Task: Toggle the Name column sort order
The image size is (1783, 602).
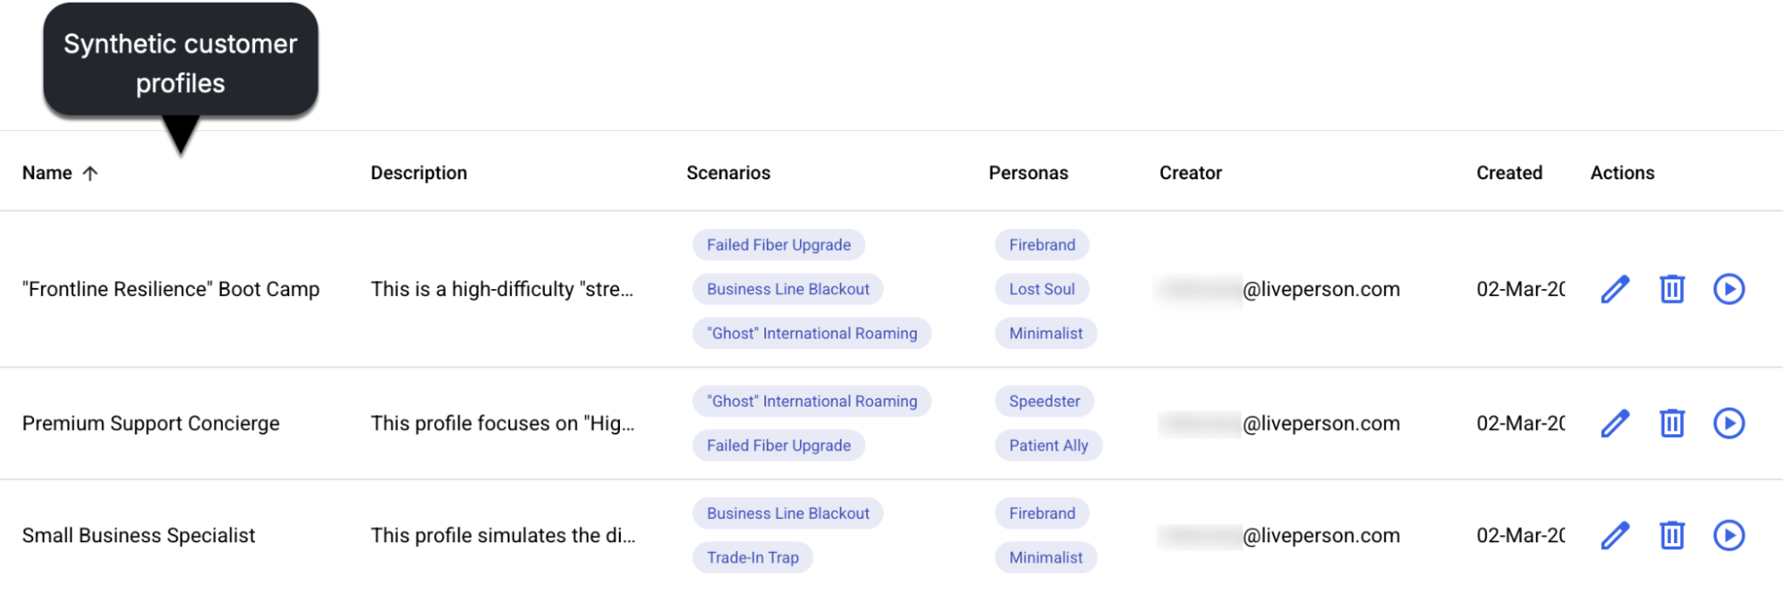Action: pyautogui.click(x=60, y=172)
